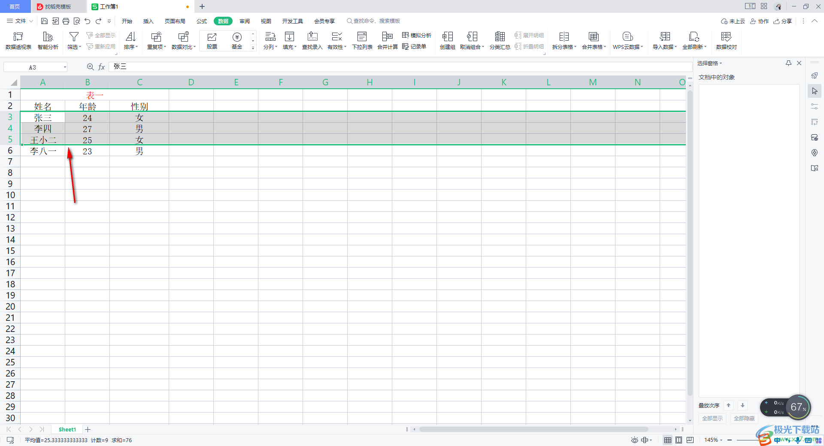Open 查找录入 lookup entry tool
The height and width of the screenshot is (446, 824).
pos(312,41)
